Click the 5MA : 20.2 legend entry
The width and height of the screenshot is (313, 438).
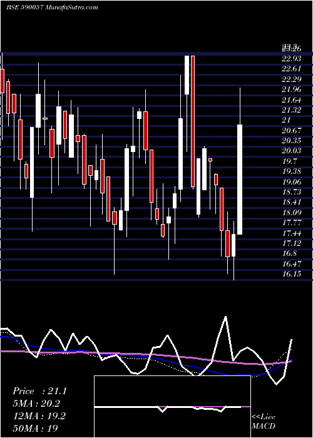pos(36,404)
